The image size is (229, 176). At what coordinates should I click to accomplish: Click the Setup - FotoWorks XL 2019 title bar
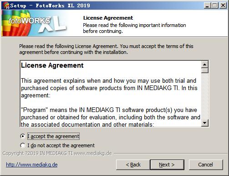[x=106, y=5]
